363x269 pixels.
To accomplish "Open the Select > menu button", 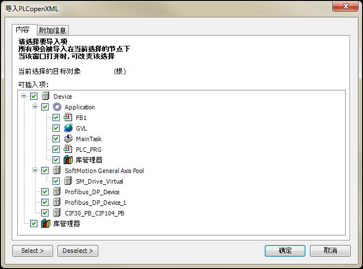I will pos(32,251).
